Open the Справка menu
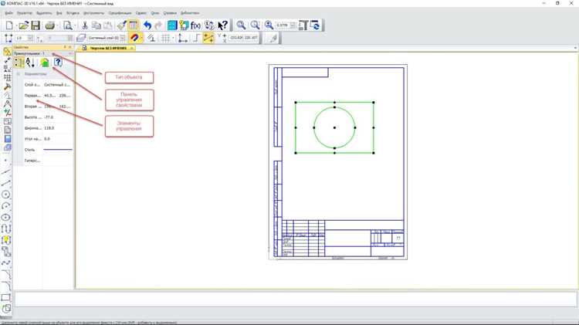 pos(170,13)
